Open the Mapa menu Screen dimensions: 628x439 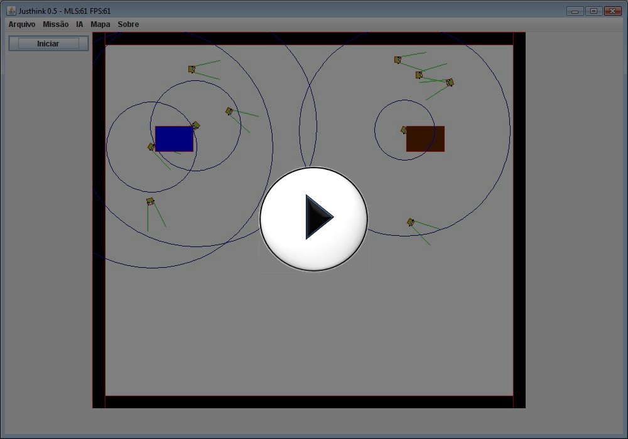click(x=100, y=24)
